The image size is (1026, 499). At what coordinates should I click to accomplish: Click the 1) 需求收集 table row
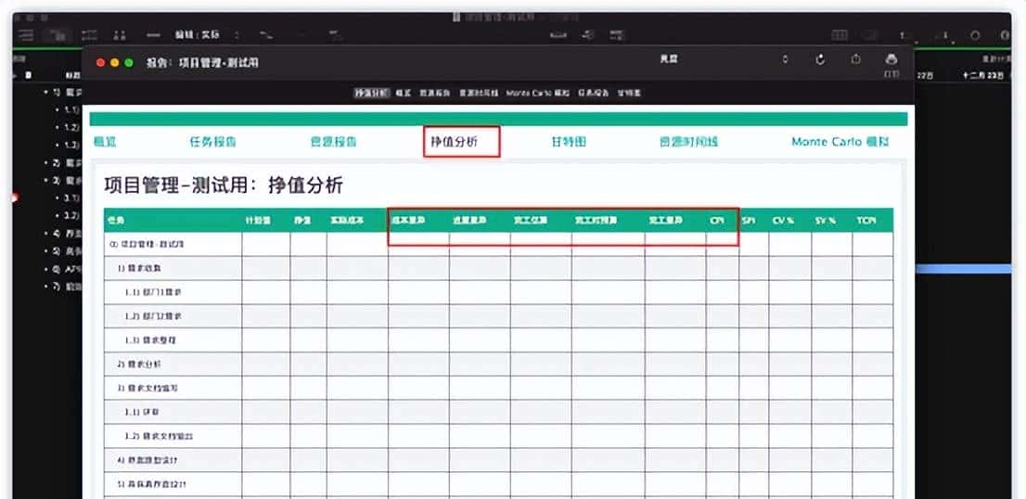pos(498,268)
